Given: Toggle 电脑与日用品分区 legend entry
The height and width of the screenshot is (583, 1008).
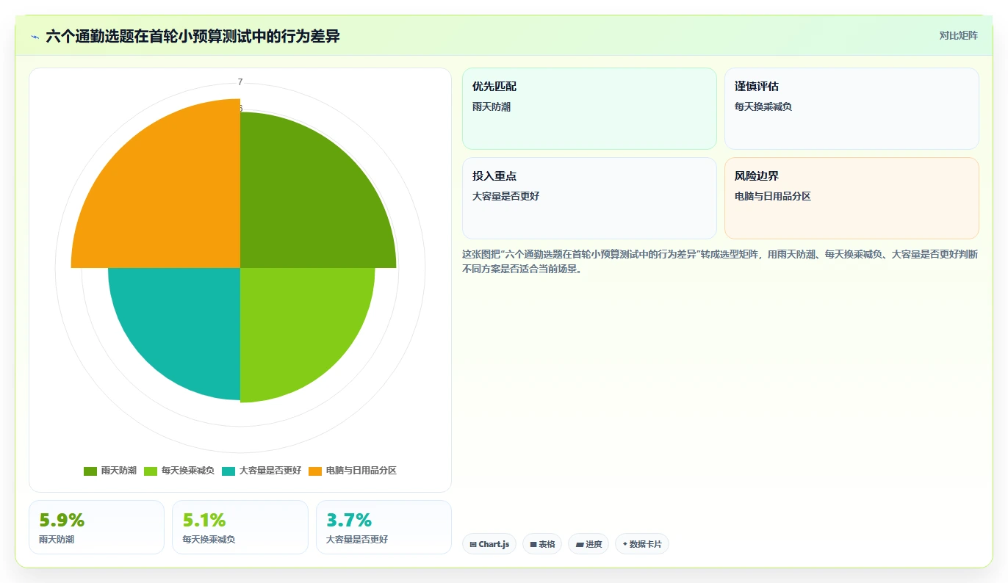Looking at the screenshot, I should pos(353,471).
